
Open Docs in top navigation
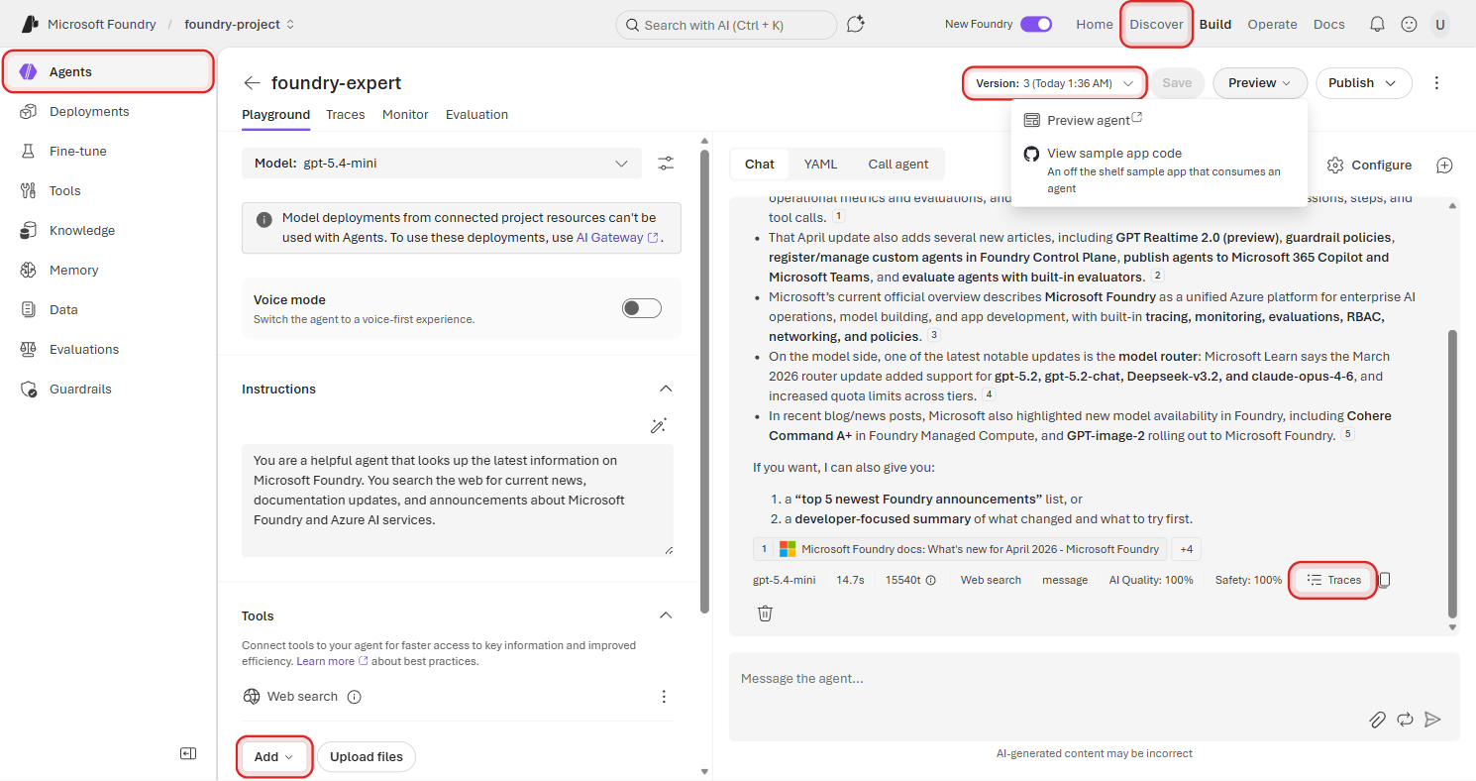point(1329,25)
